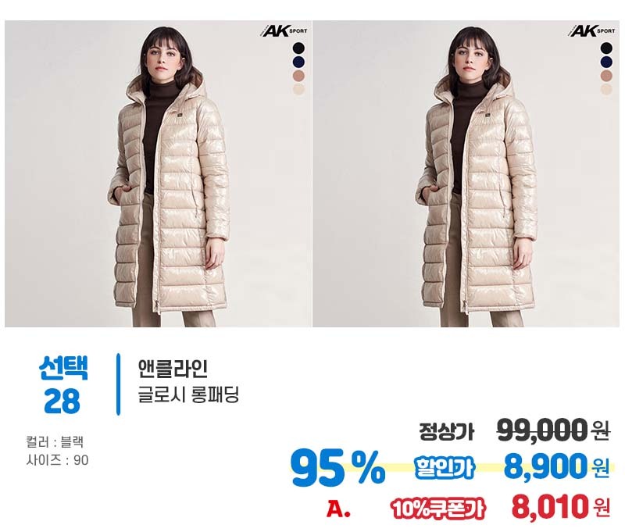The image size is (625, 532).
Task: Click the 95% discount rate text
Action: [338, 468]
